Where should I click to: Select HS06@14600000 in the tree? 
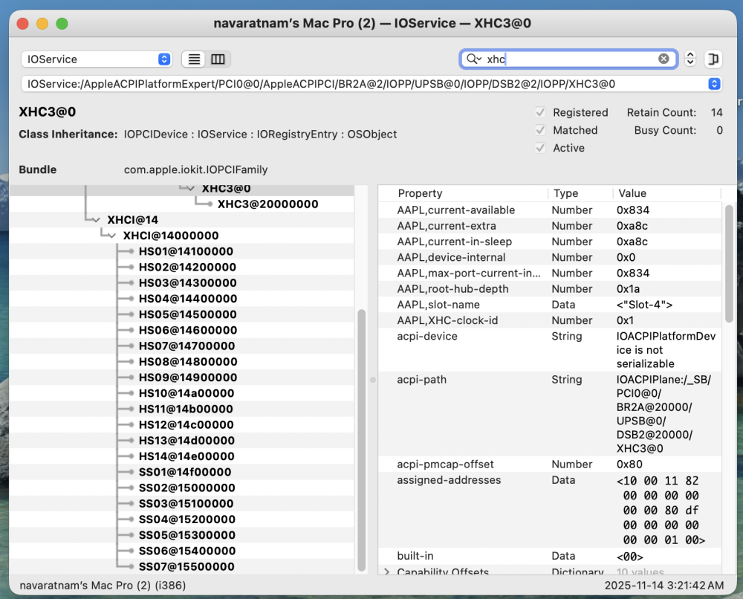(188, 330)
